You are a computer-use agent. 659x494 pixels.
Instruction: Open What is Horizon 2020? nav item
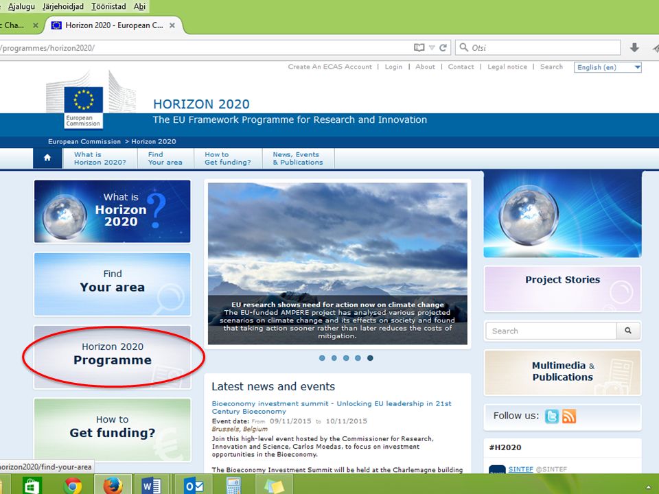100,158
